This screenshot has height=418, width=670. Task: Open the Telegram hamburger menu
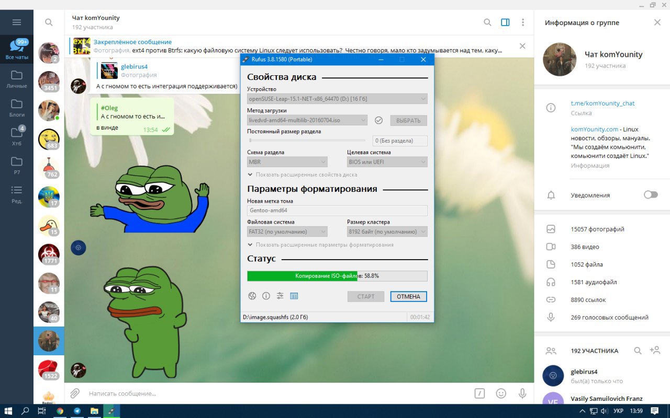coord(17,22)
